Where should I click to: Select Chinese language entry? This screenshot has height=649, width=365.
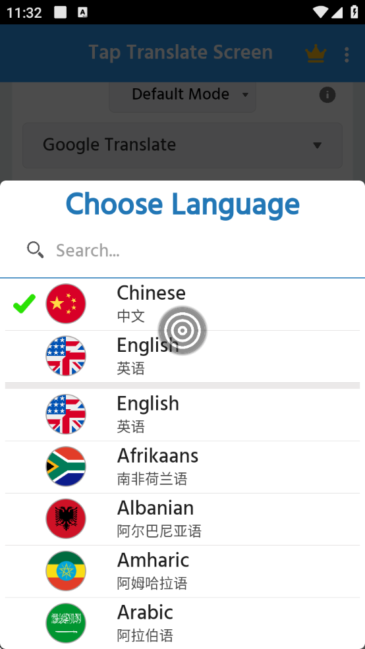(x=182, y=304)
